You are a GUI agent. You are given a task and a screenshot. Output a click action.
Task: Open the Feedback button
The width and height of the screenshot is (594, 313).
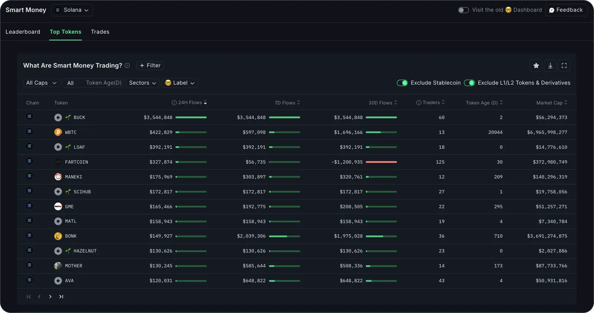566,10
